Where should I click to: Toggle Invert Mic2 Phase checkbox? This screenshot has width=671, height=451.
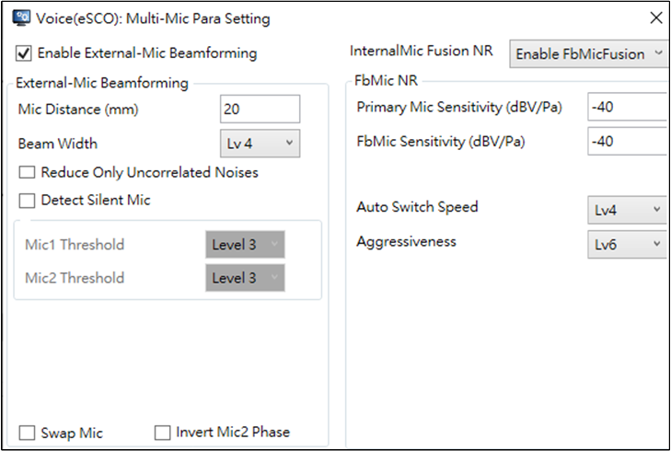tap(162, 433)
